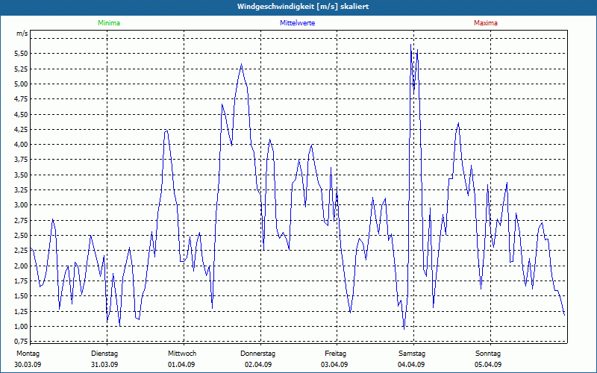Click the 3,00 y-axis value

tap(21, 205)
